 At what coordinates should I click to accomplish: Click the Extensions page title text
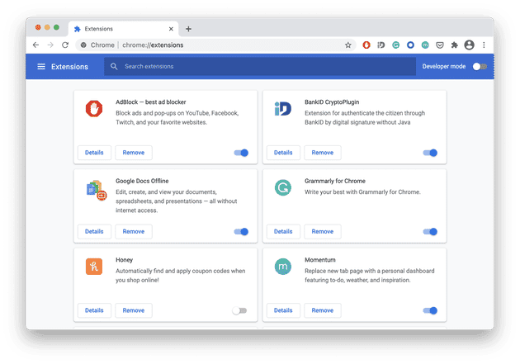click(x=69, y=67)
